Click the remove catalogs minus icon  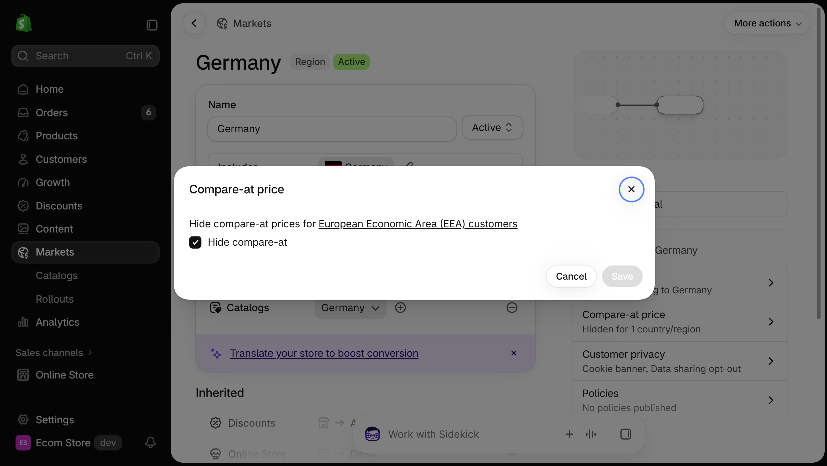[x=512, y=308]
